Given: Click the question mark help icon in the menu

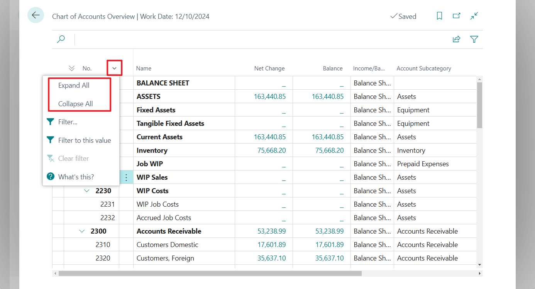Looking at the screenshot, I should 51,177.
